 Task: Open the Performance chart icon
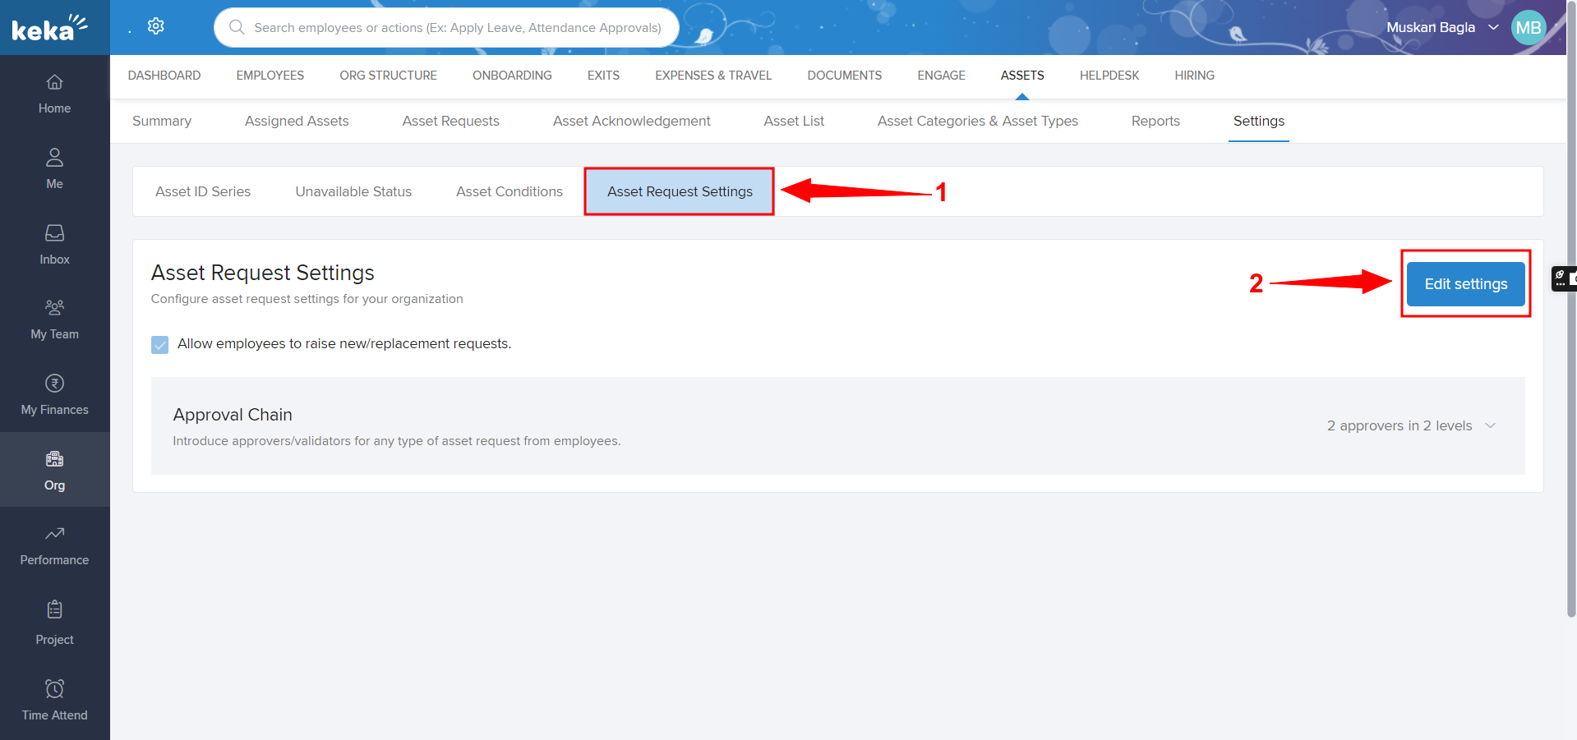pyautogui.click(x=54, y=534)
